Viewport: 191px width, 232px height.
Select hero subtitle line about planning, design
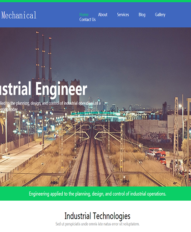tap(50, 103)
